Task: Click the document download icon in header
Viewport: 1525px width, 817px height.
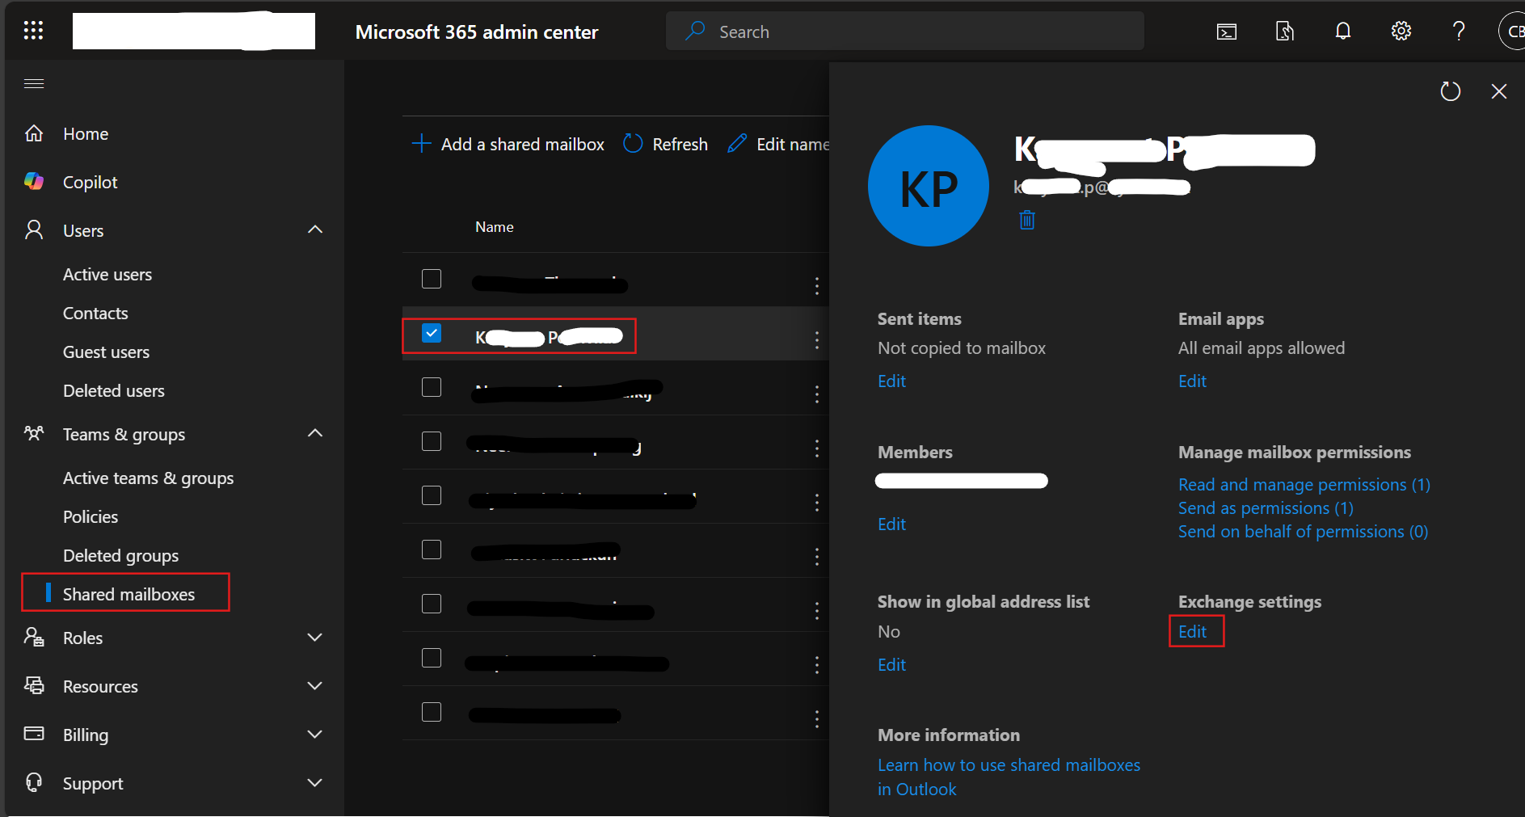Action: [x=1284, y=32]
